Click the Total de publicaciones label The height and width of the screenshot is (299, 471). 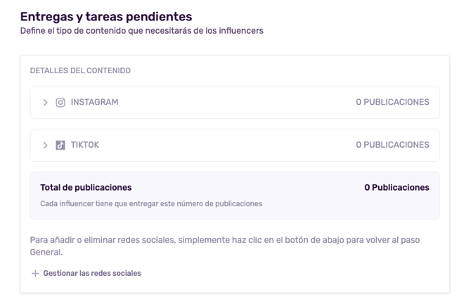pyautogui.click(x=86, y=188)
